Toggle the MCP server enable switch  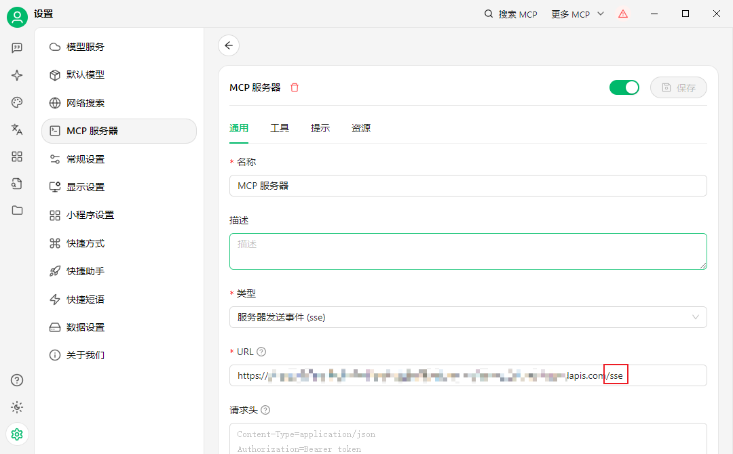[624, 87]
